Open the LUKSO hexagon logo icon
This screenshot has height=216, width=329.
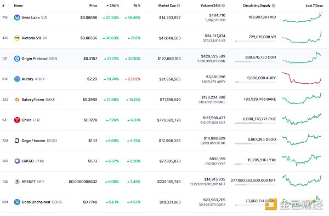(x=17, y=161)
